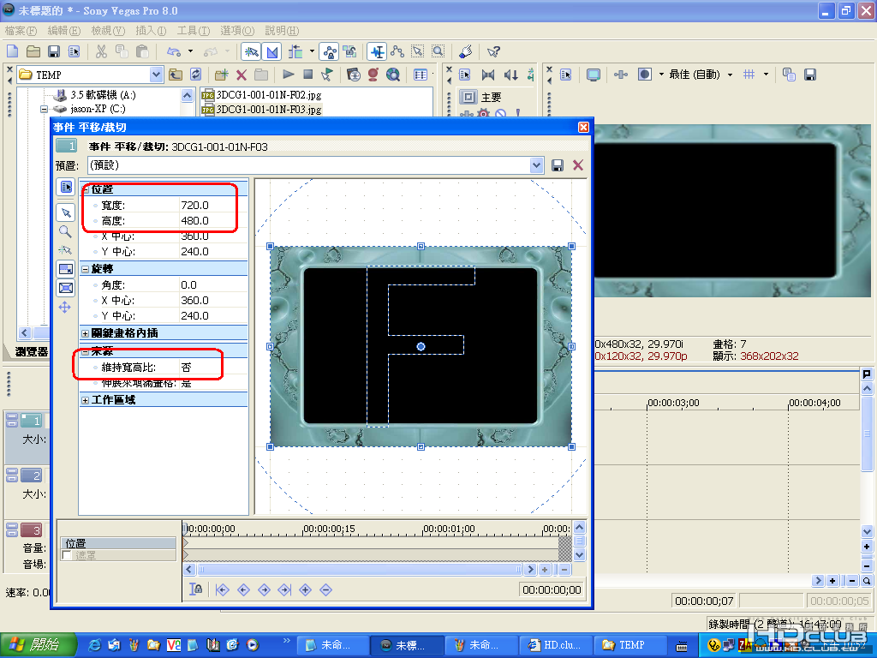Click the normal edit arrow tool in crop dialog
Viewport: 877px width, 658px height.
tap(65, 212)
